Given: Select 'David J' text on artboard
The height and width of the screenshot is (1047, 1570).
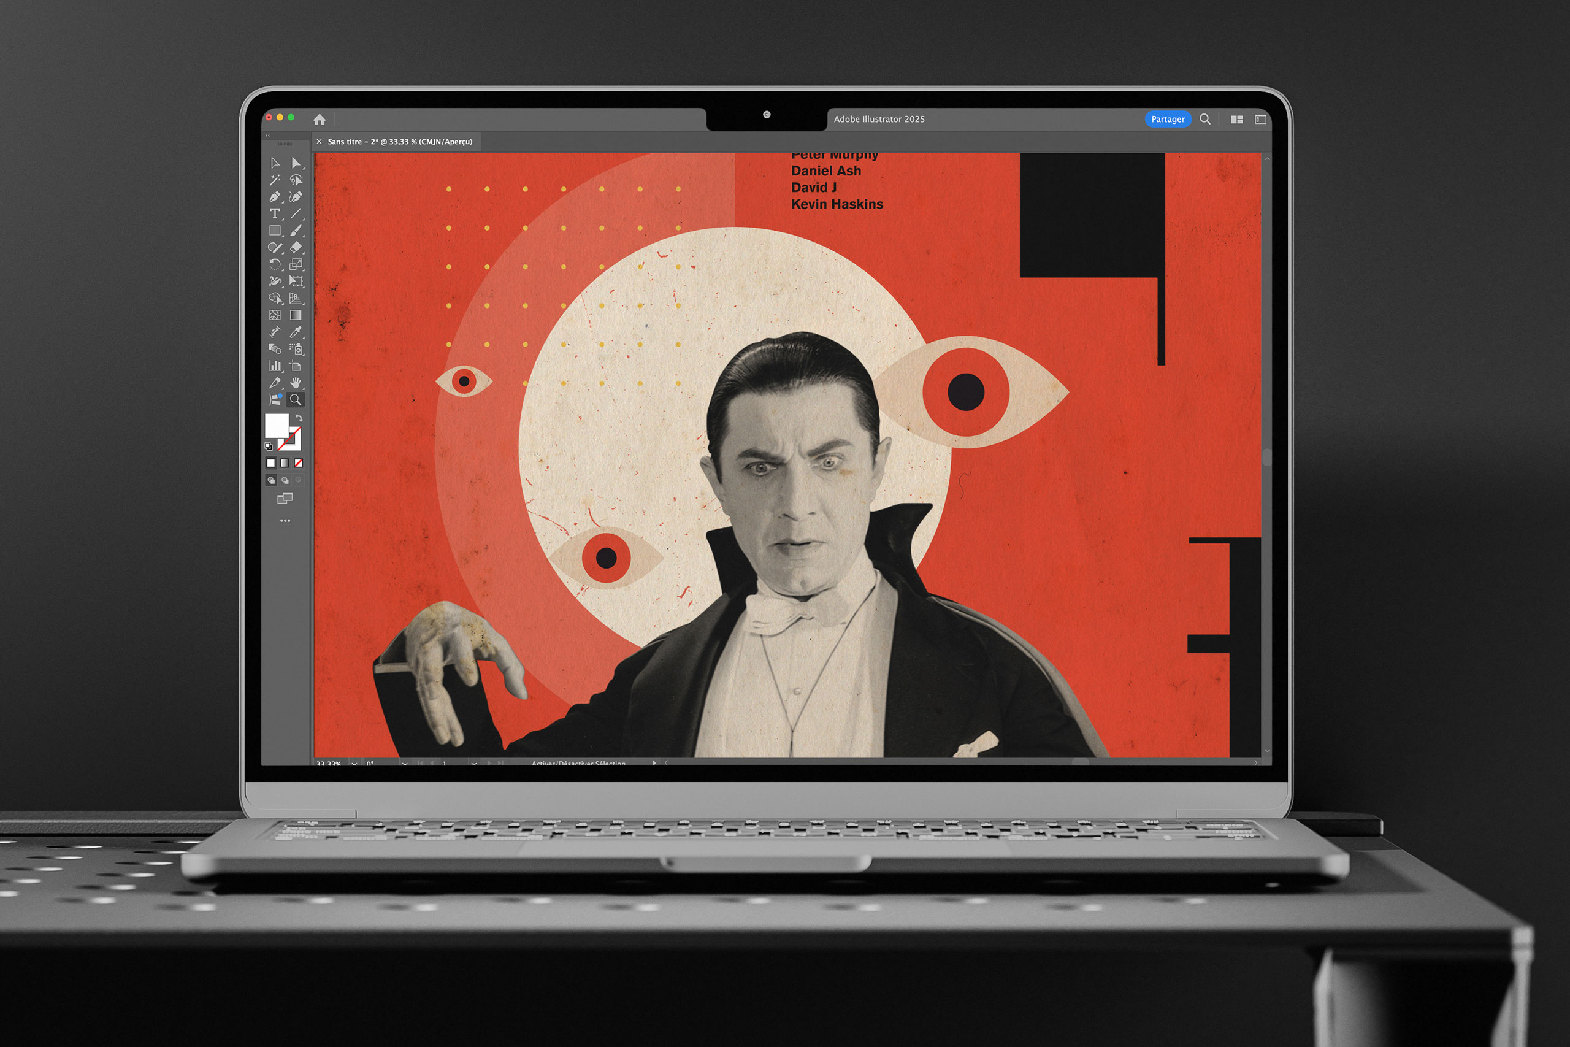Looking at the screenshot, I should click(814, 188).
